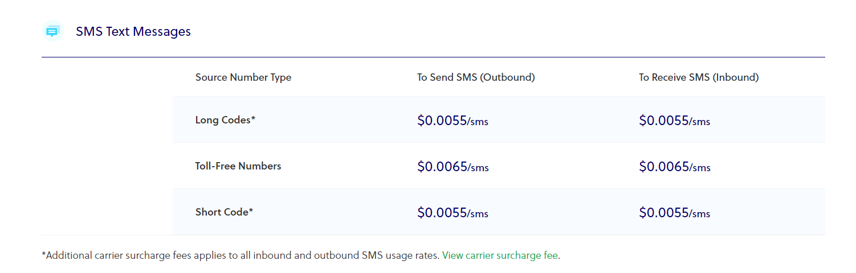Image resolution: width=856 pixels, height=273 pixels.
Task: Click the Toll-Free Numbers outbound SMS price
Action: coord(453,167)
